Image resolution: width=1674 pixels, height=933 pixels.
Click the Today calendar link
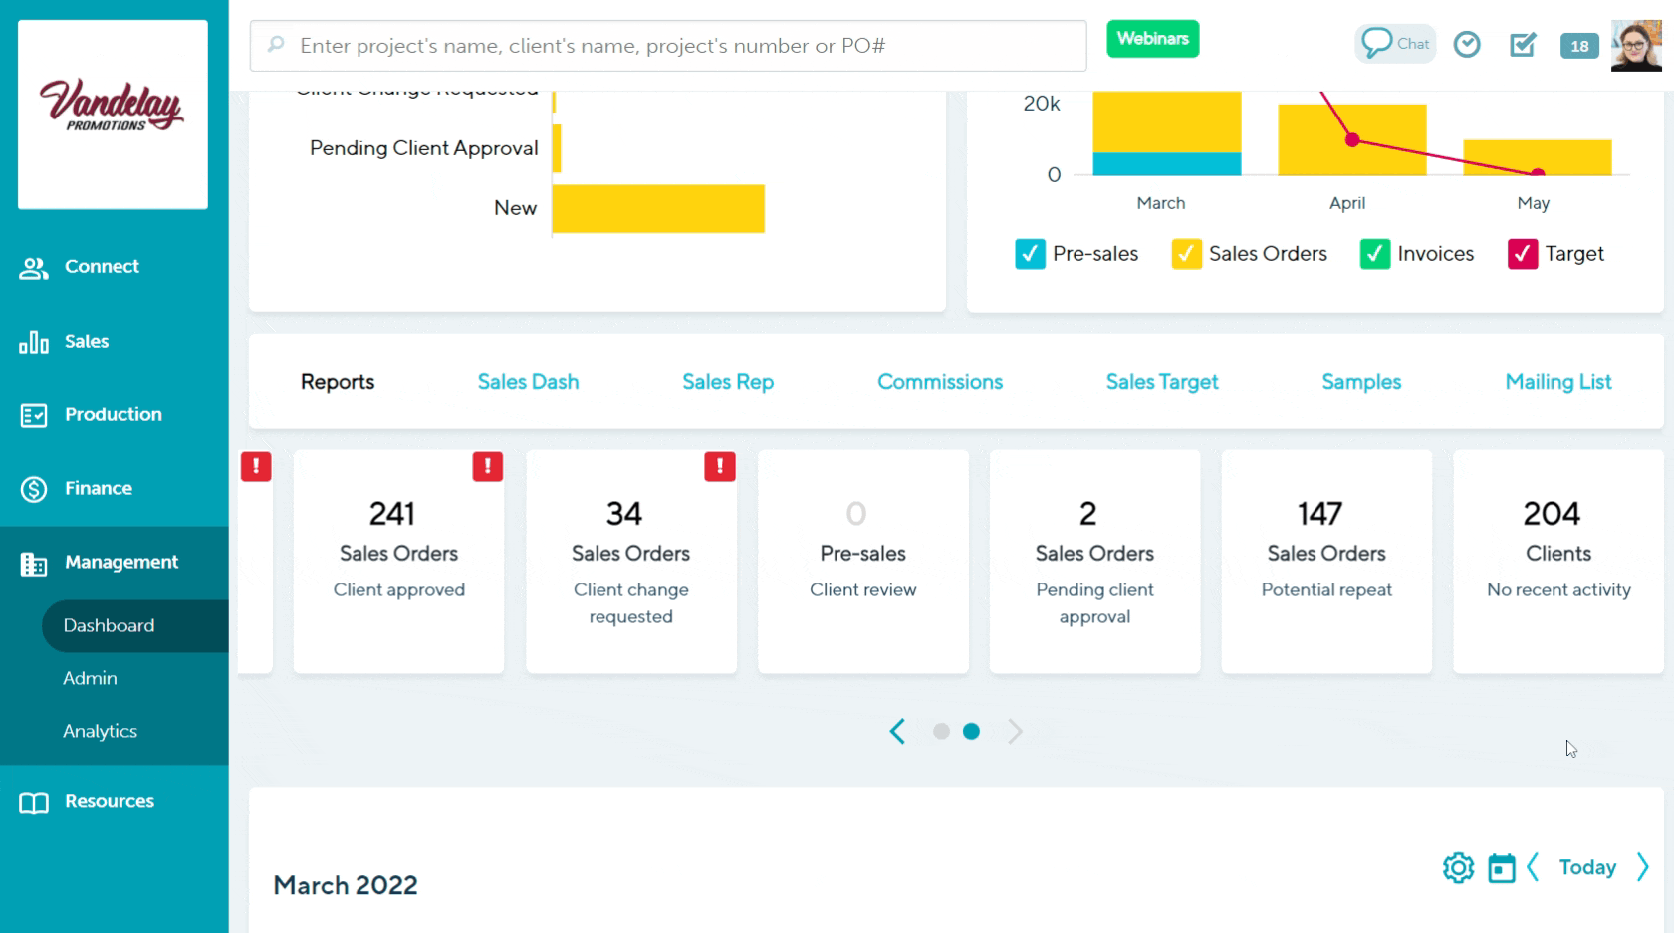1586,868
